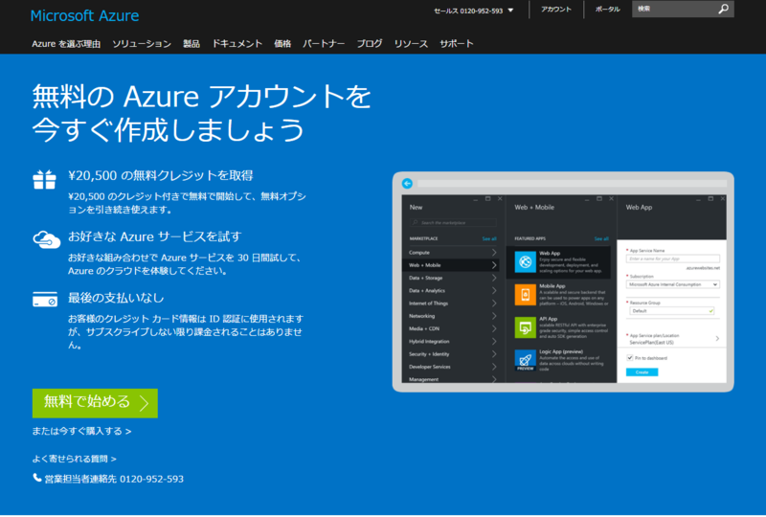Open the アカウント link
766x517 pixels.
click(x=556, y=10)
